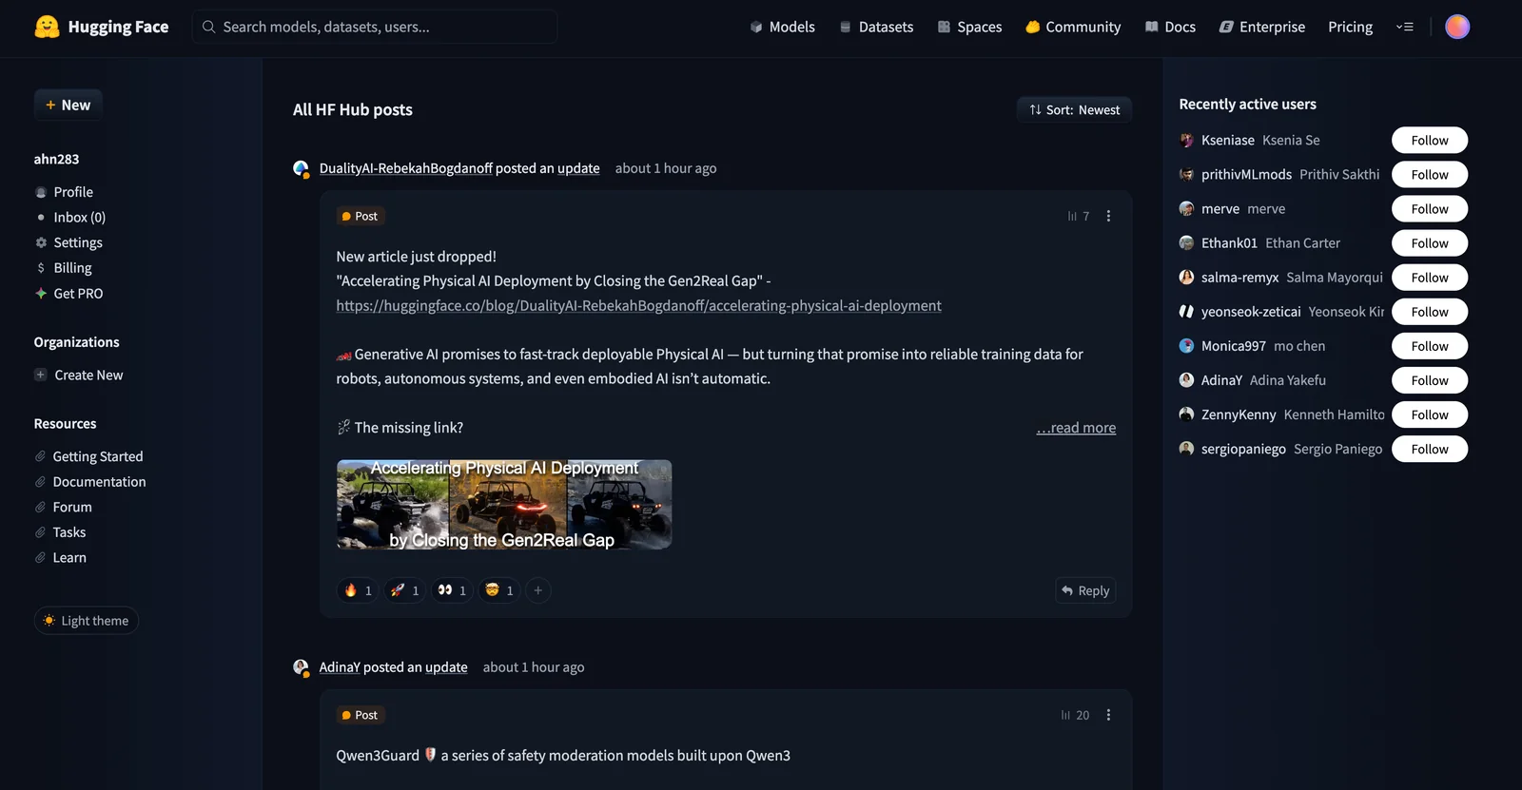Open Settings in the sidebar
Screen dimensions: 1522x790
(x=68, y=242)
